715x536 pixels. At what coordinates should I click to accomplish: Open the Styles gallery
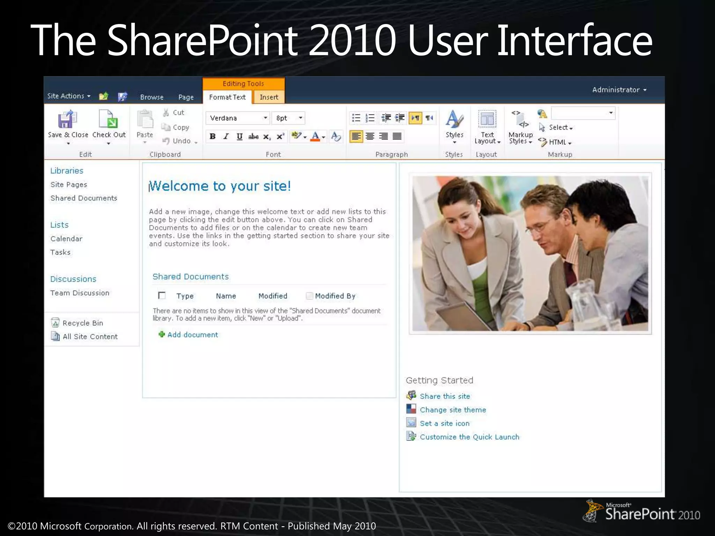tap(454, 126)
